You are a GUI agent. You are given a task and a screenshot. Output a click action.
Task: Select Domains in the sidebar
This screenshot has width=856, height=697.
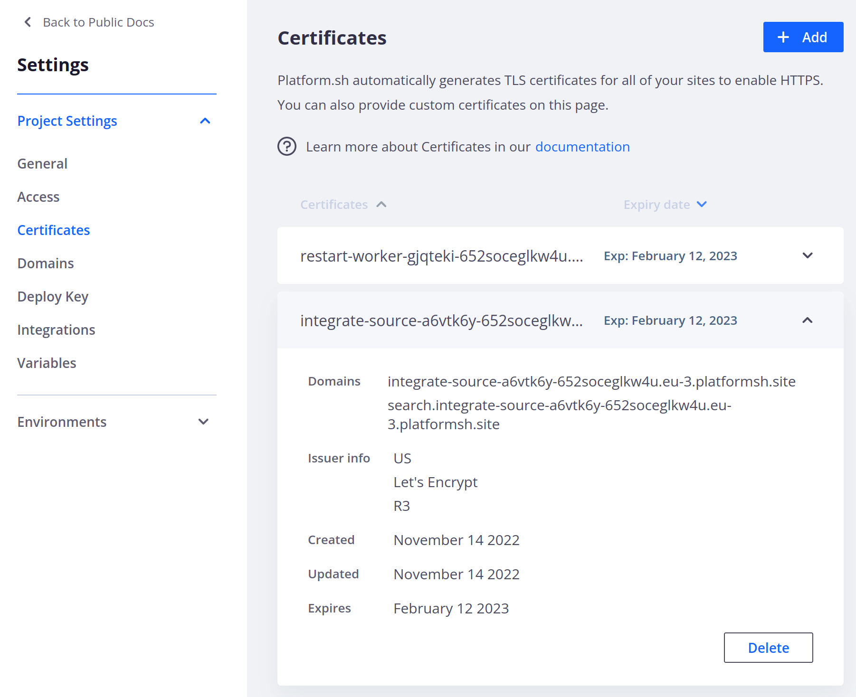click(x=45, y=263)
